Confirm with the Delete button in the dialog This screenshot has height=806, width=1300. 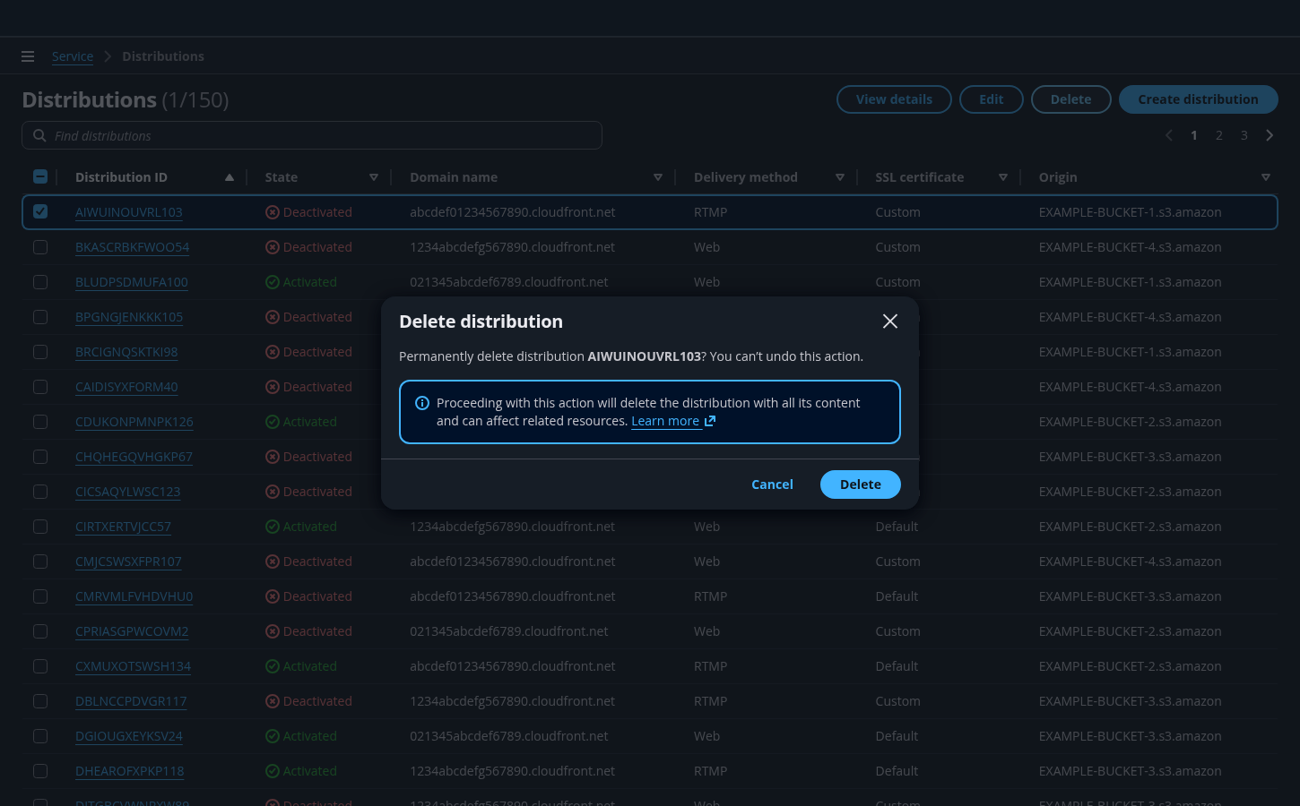pos(860,484)
